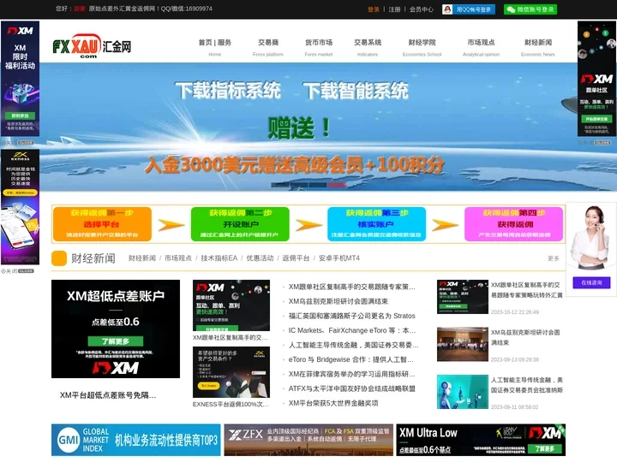This screenshot has width=617, height=462.
Task: Open the XM超低点差账户 large ad image
Action: [x=116, y=329]
